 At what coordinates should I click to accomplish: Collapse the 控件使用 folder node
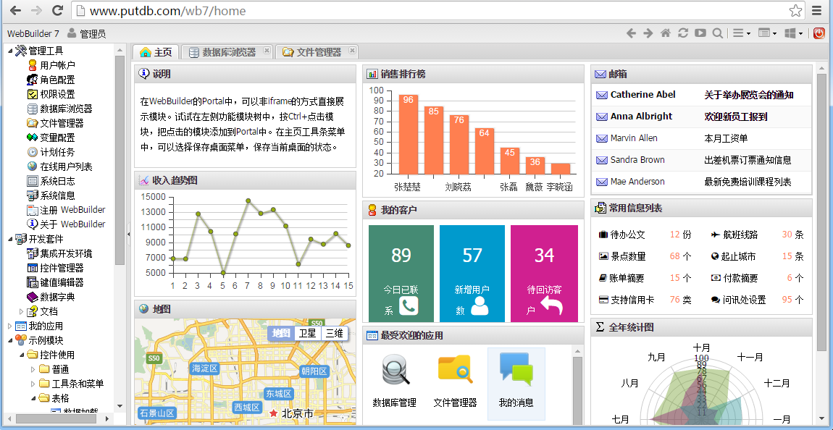pos(22,355)
